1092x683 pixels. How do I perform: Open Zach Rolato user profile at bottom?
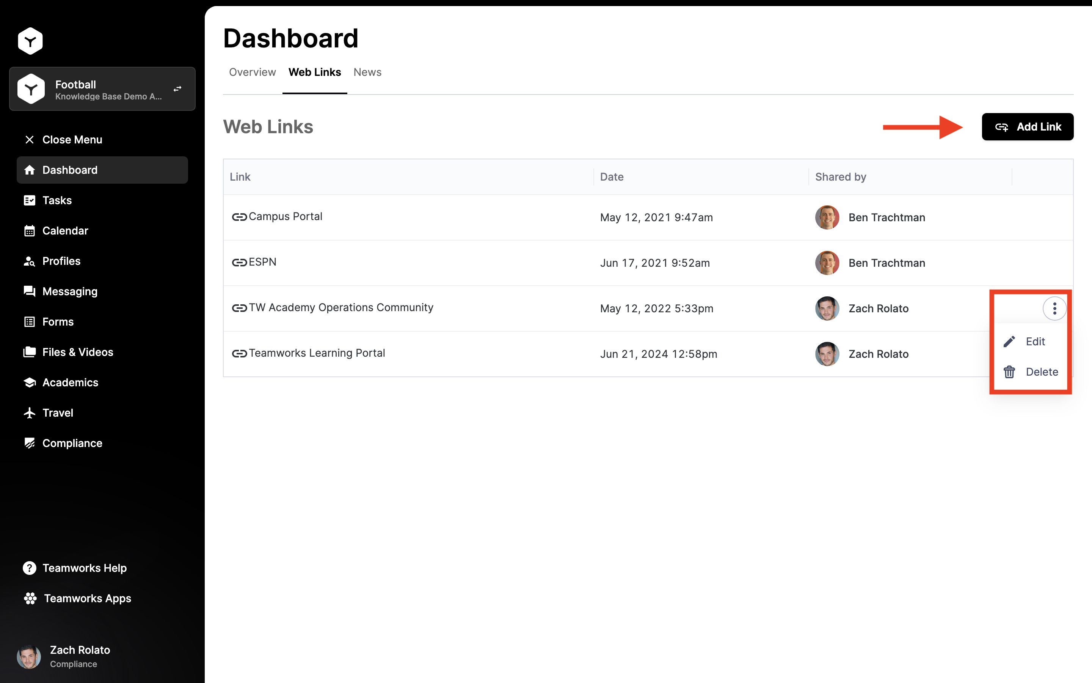pyautogui.click(x=79, y=656)
